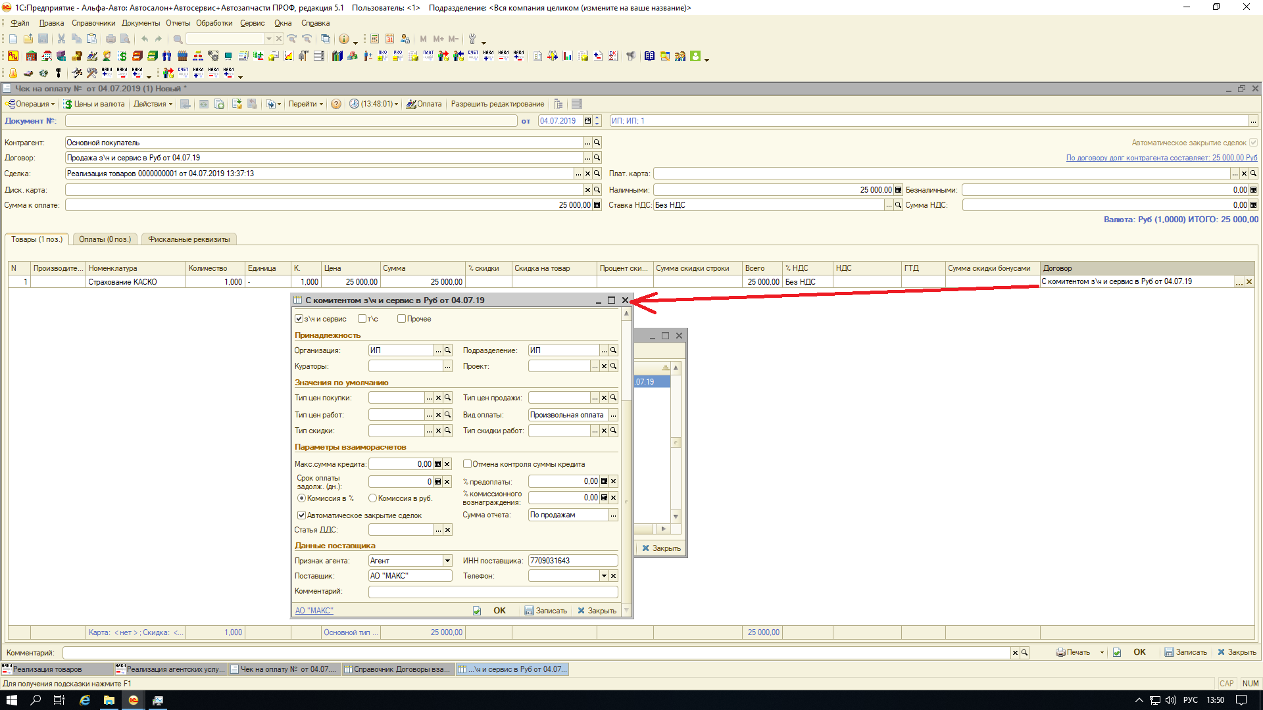Click the search magnifier icon in main toolbar
The image size is (1263, 710).
point(178,39)
